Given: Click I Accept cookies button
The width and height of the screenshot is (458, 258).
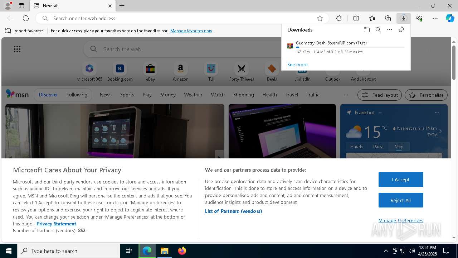Looking at the screenshot, I should [x=401, y=180].
